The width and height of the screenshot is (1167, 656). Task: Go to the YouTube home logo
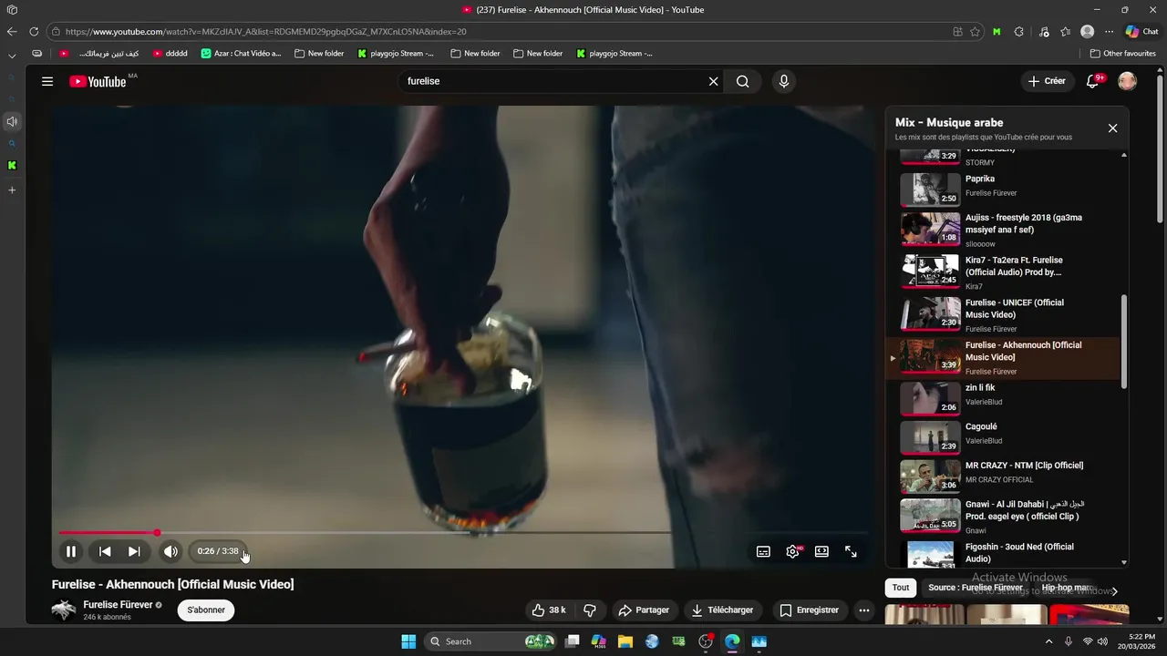(98, 81)
